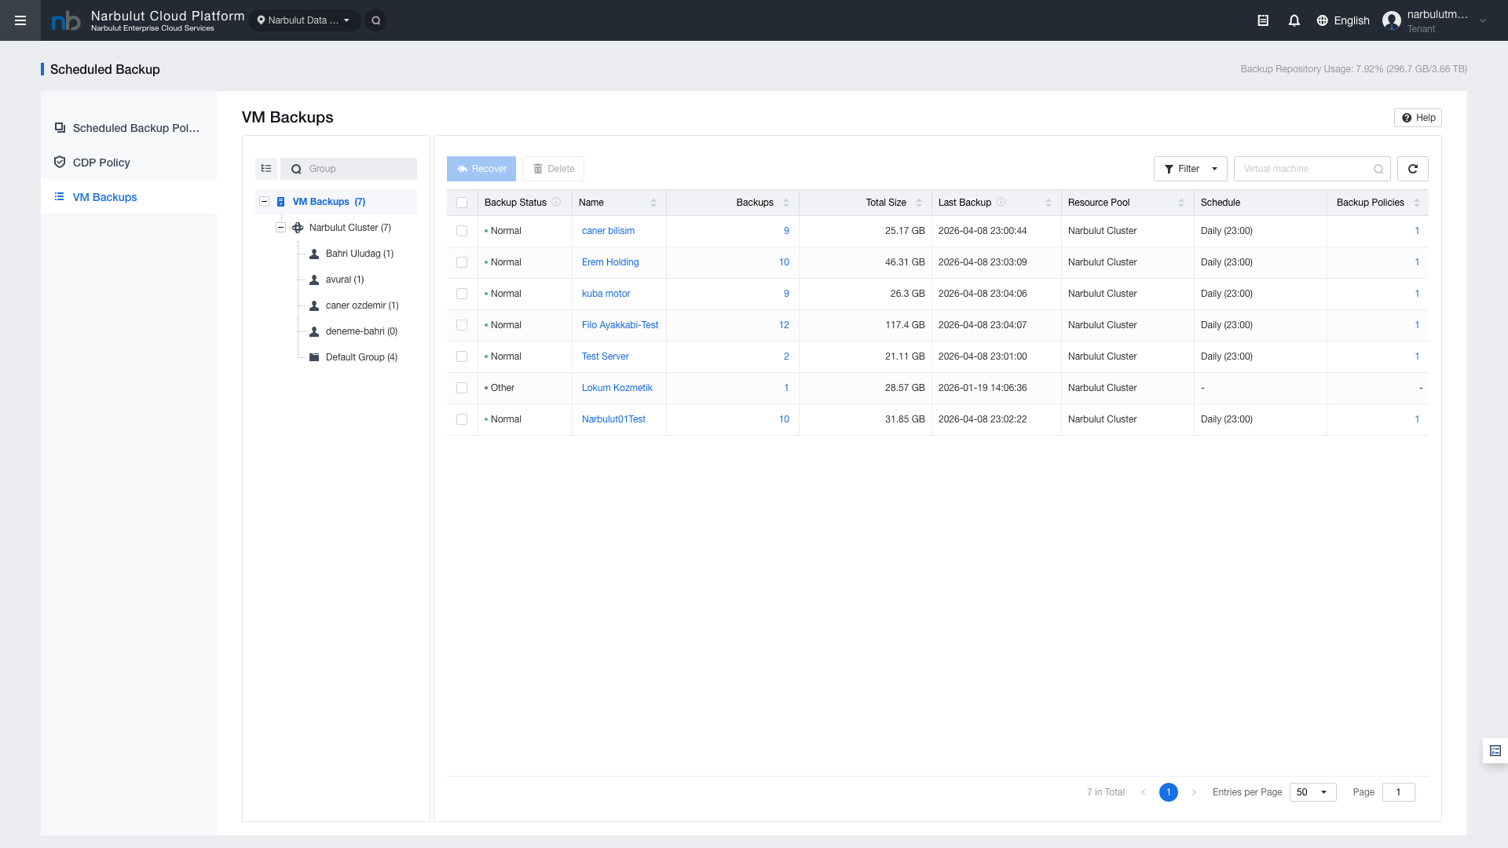Sort by Backup Policies column arrows
The image size is (1508, 848).
click(x=1417, y=203)
